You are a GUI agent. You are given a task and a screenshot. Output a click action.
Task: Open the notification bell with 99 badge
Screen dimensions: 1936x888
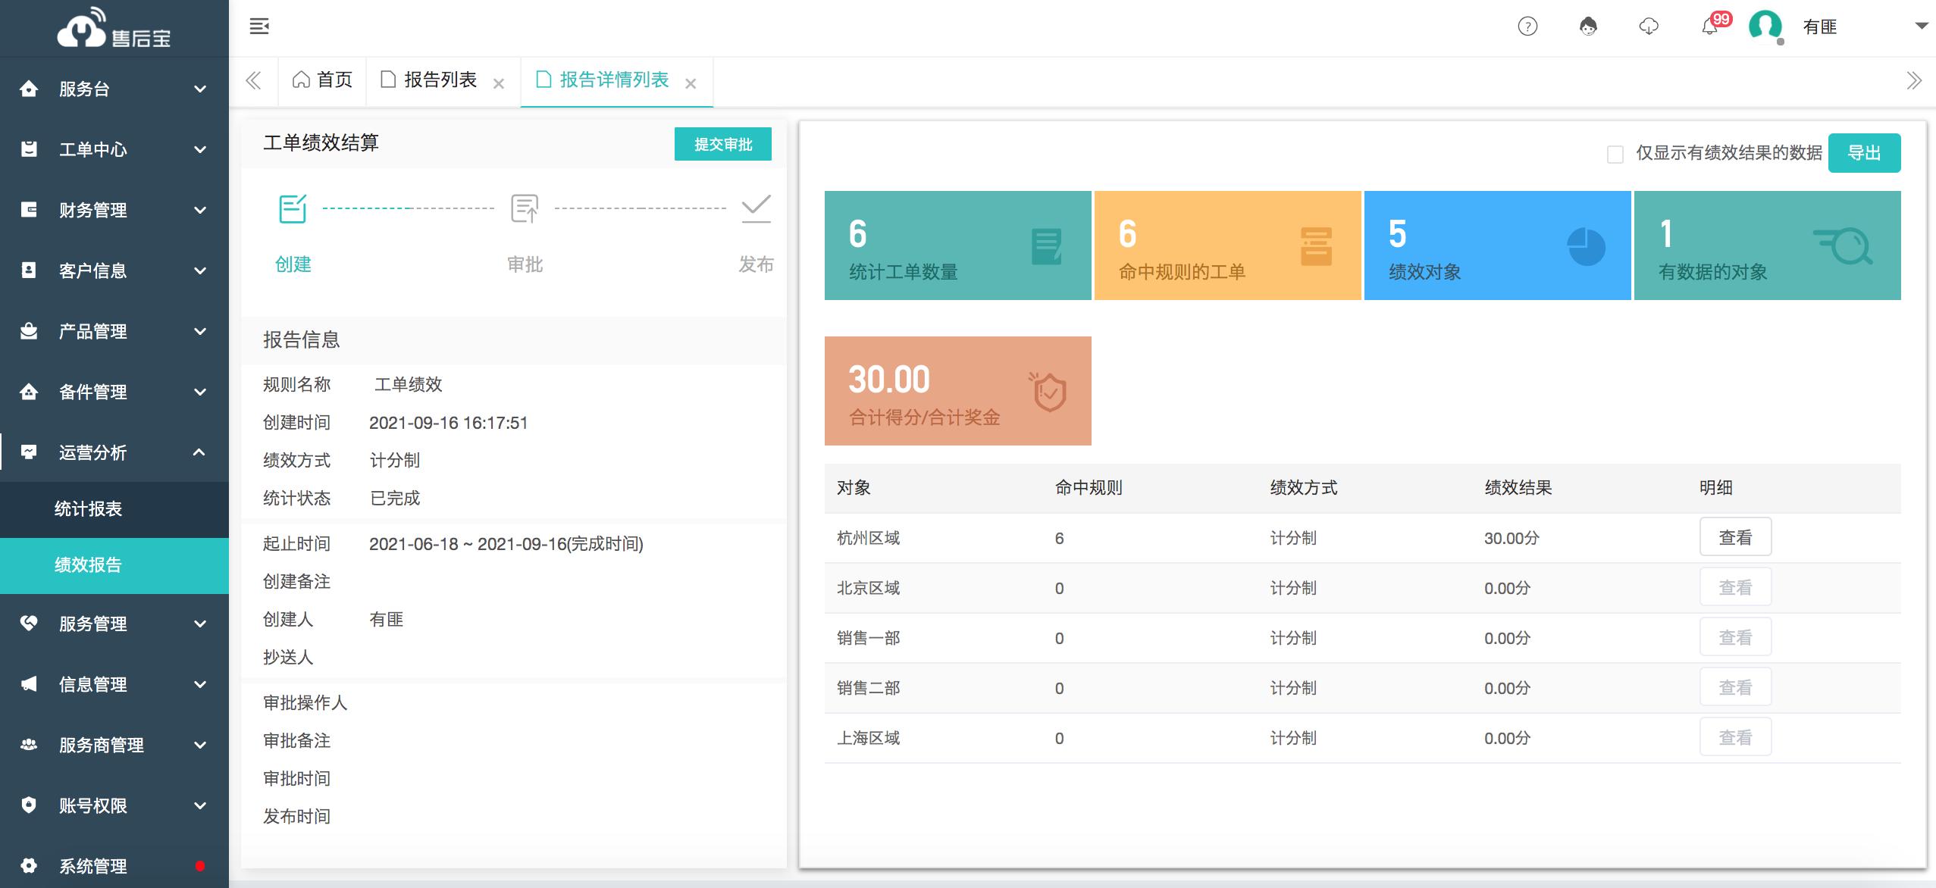(x=1710, y=27)
